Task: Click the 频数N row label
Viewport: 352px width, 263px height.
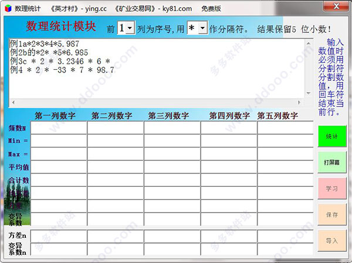Action: [17, 128]
